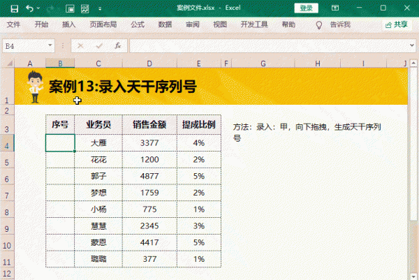Select the 4% cell in 大雁 row

(x=199, y=143)
